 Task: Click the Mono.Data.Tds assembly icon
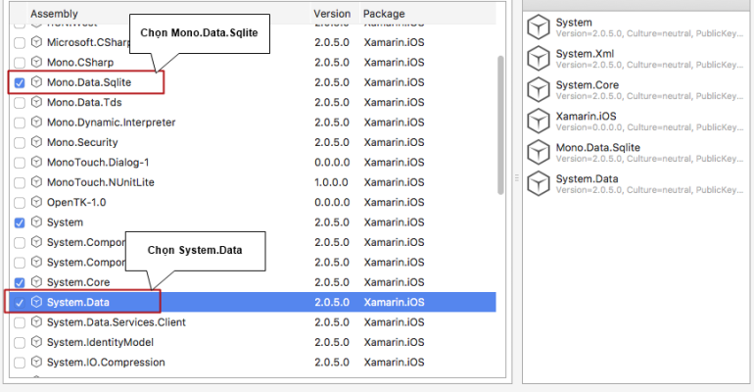[36, 102]
